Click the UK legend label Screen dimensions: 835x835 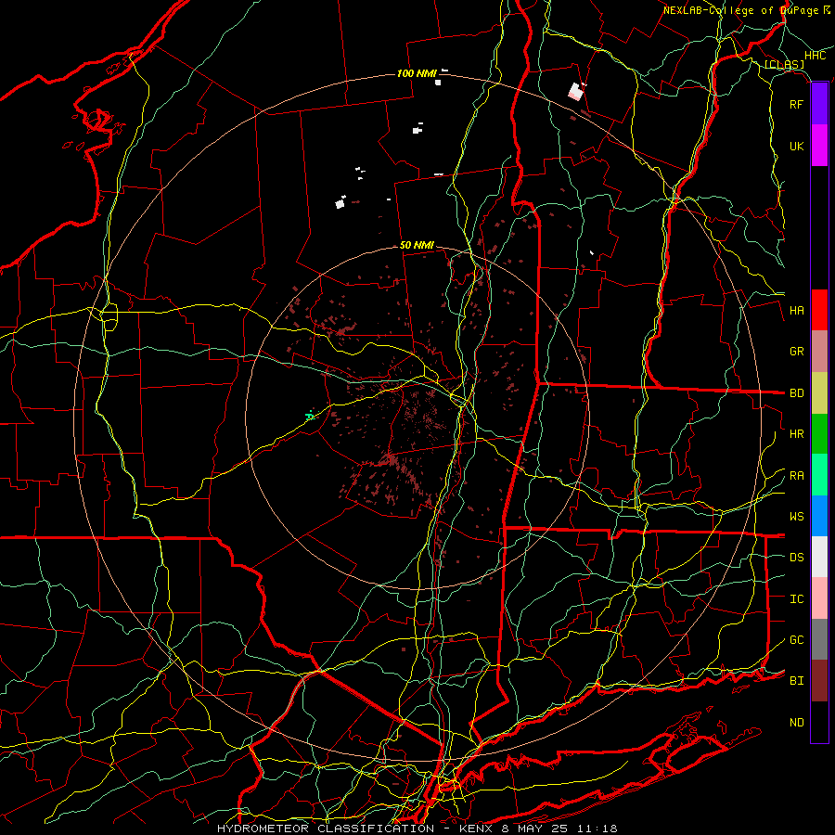tap(797, 146)
